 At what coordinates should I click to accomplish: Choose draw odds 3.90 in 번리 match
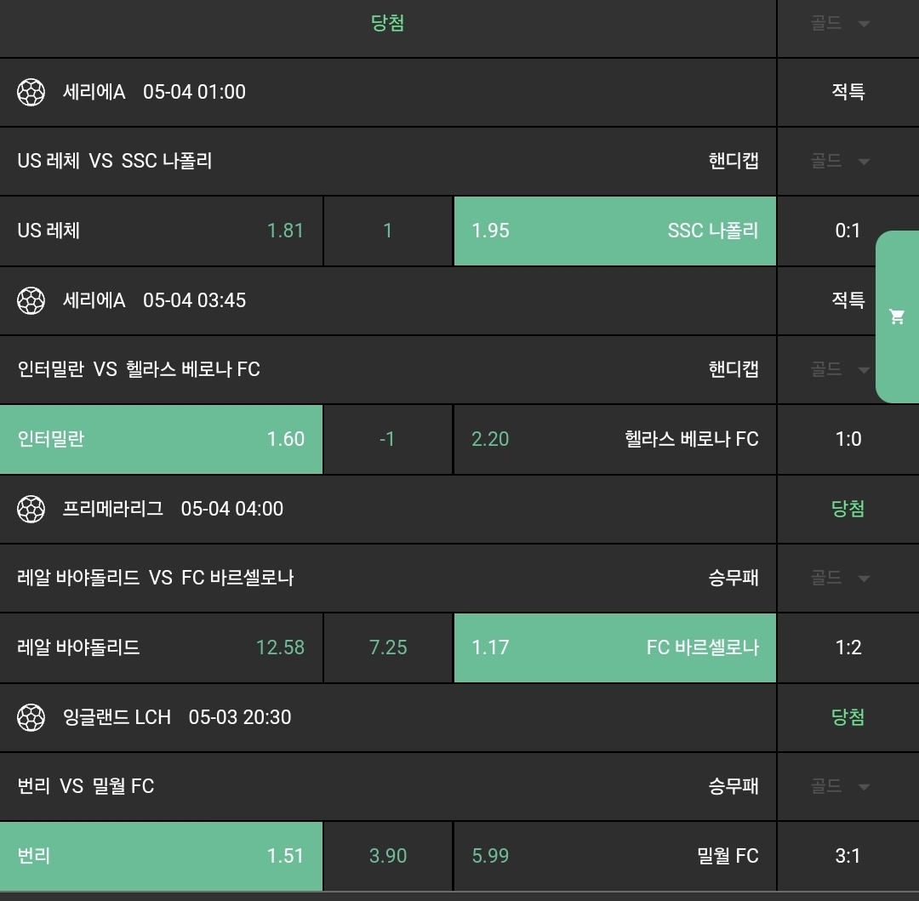coord(388,856)
